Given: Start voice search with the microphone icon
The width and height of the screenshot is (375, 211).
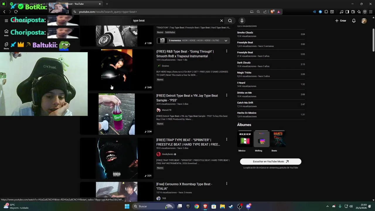Looking at the screenshot, I should 242,21.
